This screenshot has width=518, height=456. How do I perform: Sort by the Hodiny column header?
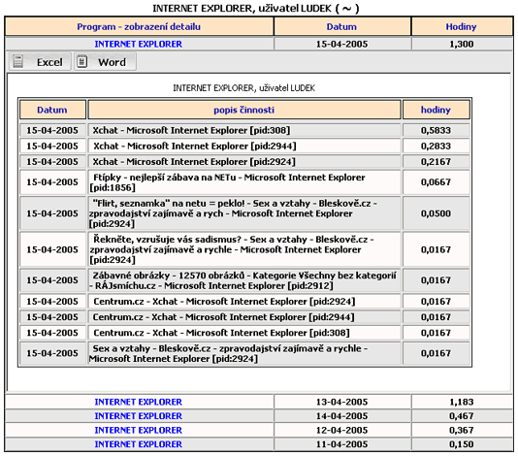click(462, 27)
